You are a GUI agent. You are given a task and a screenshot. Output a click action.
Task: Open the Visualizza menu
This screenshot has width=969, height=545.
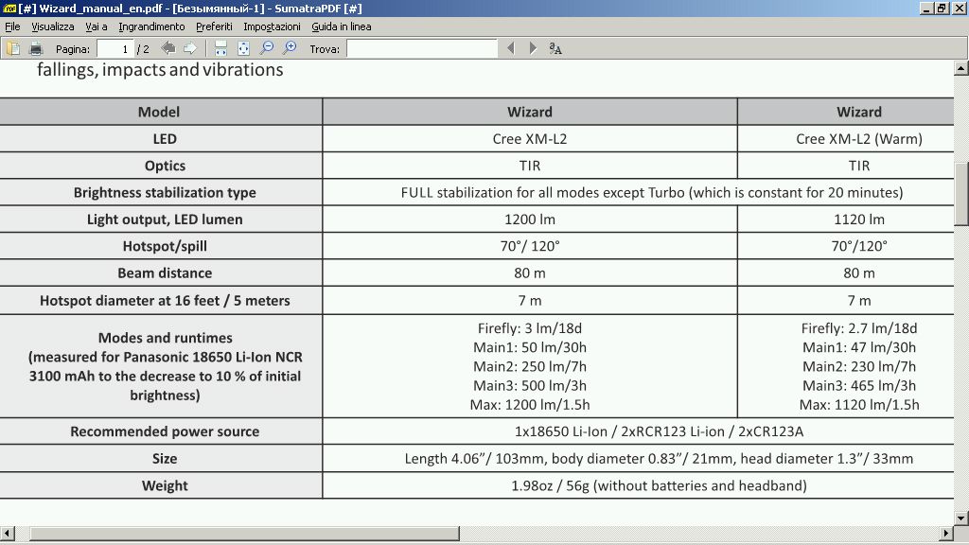coord(53,26)
